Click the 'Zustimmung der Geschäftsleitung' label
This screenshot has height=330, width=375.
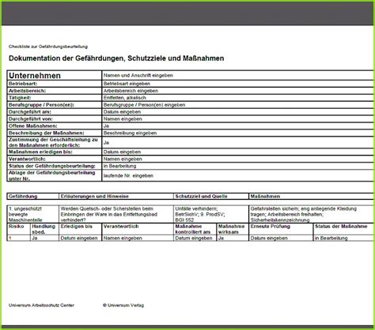coord(53,142)
